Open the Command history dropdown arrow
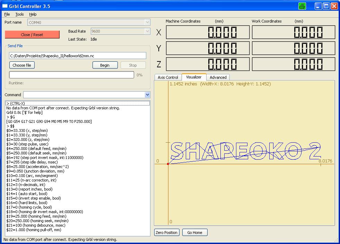This screenshot has height=244, width=340. pos(147,95)
